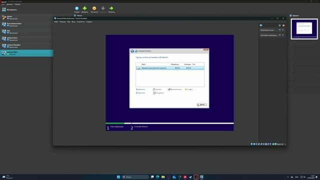Open the Windows Start menu
The width and height of the screenshot is (320, 180).
click(x=118, y=177)
